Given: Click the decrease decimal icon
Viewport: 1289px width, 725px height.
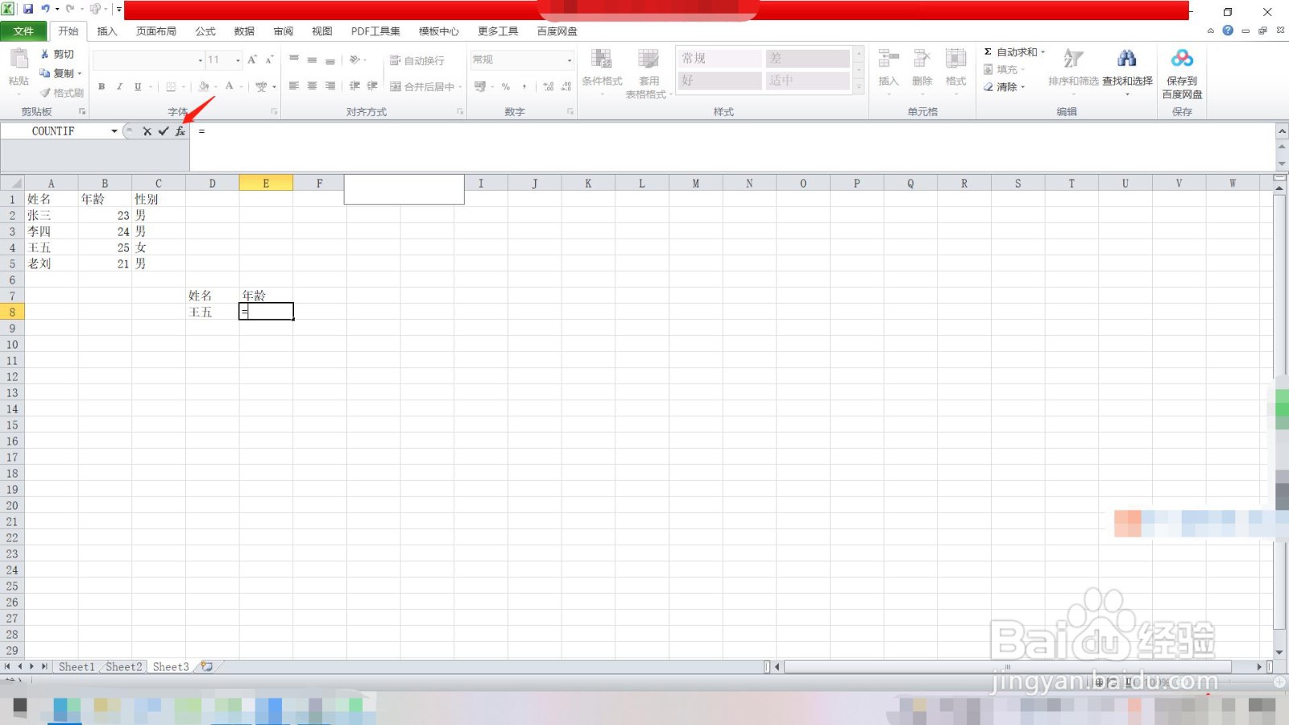Looking at the screenshot, I should click(x=566, y=86).
